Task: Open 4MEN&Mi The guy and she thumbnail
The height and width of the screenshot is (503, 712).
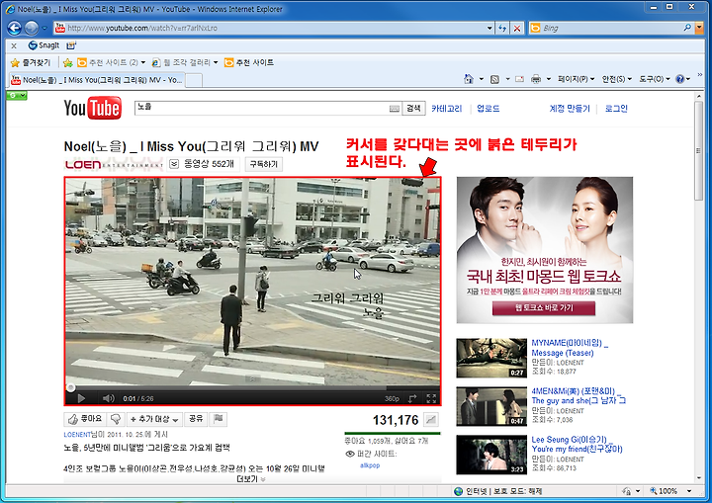Action: click(491, 406)
